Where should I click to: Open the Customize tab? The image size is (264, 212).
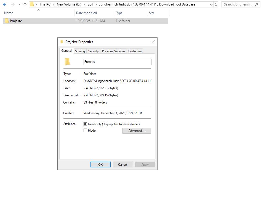pyautogui.click(x=135, y=51)
